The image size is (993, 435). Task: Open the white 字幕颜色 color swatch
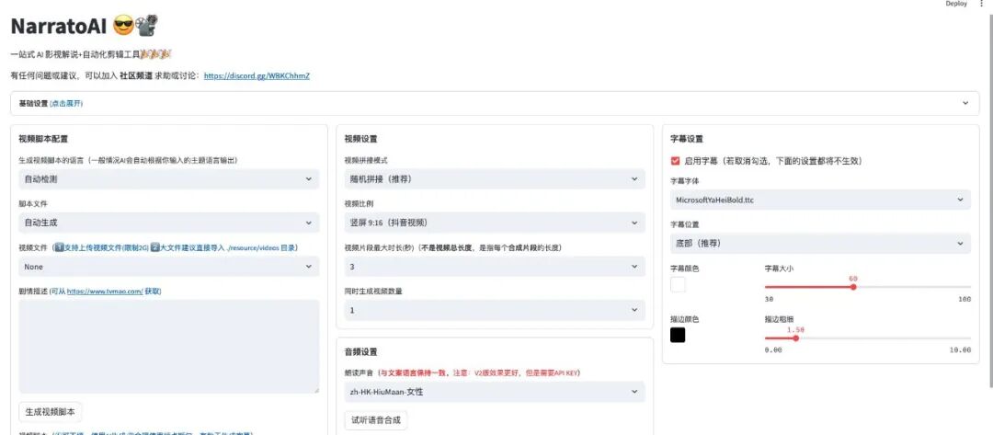tap(678, 285)
